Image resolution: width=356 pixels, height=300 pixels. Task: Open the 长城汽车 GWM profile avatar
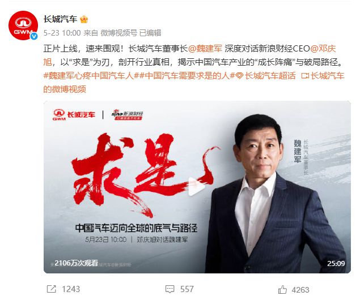coord(23,25)
